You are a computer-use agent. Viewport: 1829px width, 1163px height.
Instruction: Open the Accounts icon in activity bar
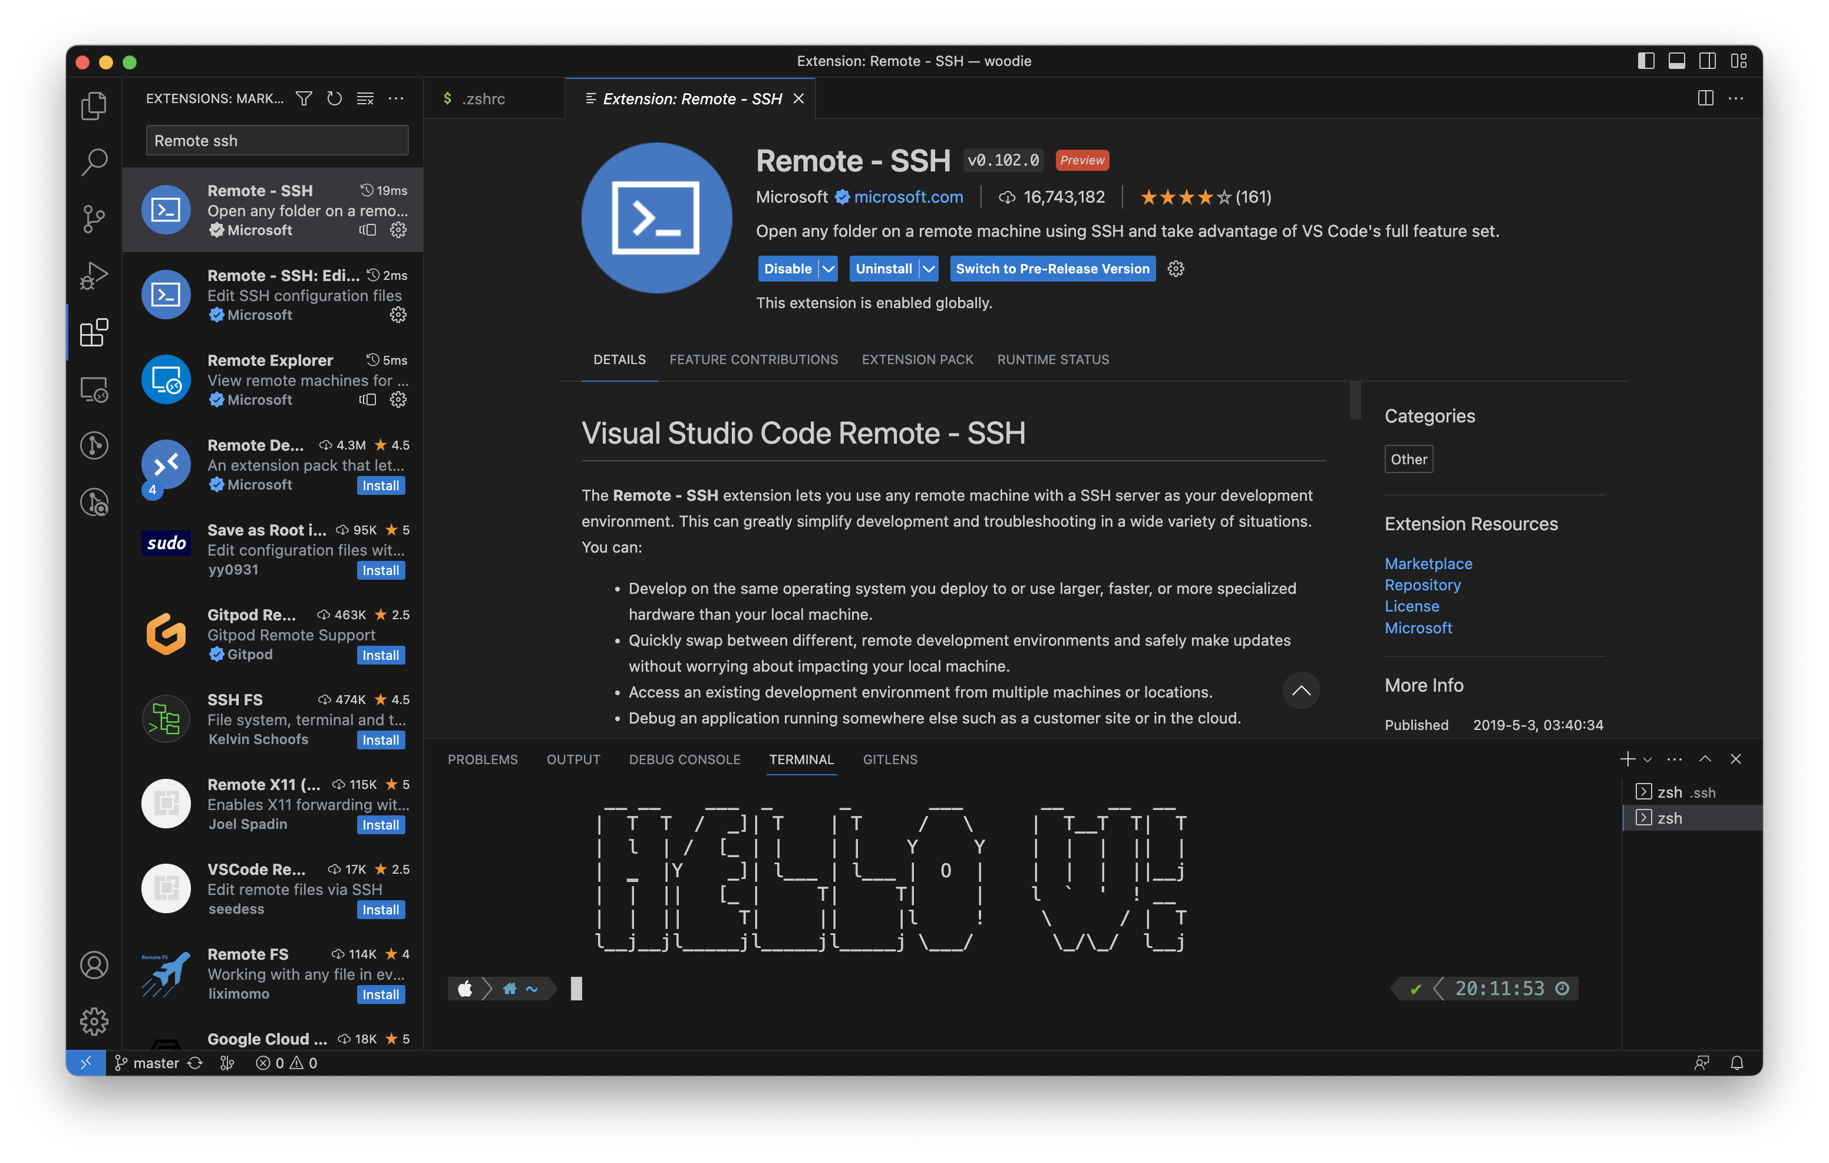tap(94, 966)
